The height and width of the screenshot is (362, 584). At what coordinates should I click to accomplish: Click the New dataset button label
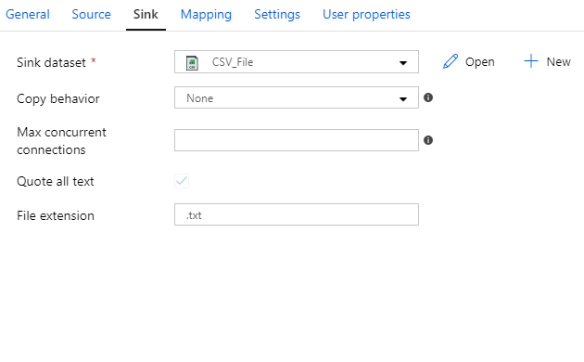(558, 61)
